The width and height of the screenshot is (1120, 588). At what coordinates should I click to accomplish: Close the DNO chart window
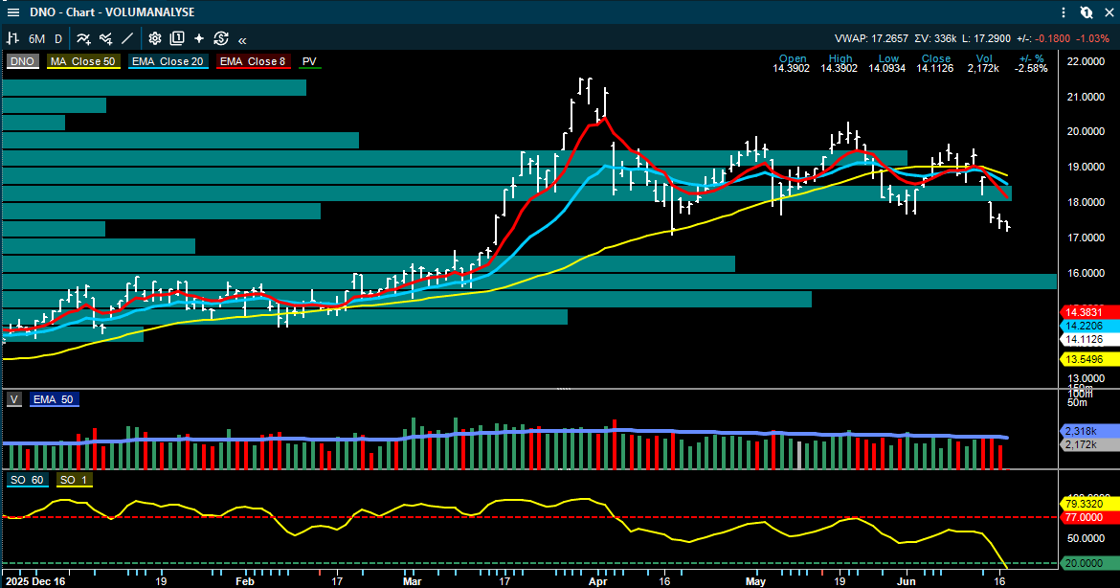[1109, 12]
